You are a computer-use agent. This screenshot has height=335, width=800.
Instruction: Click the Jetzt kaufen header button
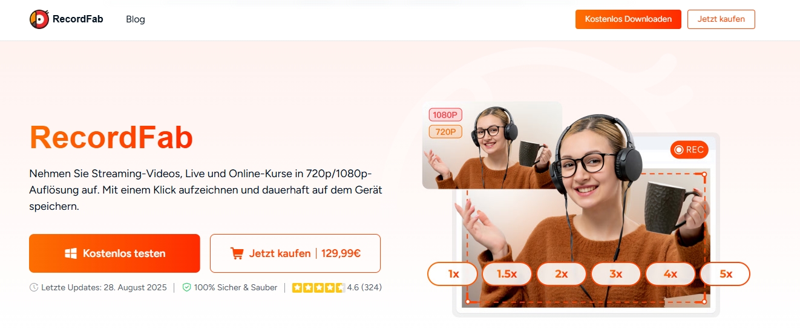coord(721,19)
